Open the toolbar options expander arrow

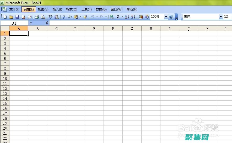[176, 17]
